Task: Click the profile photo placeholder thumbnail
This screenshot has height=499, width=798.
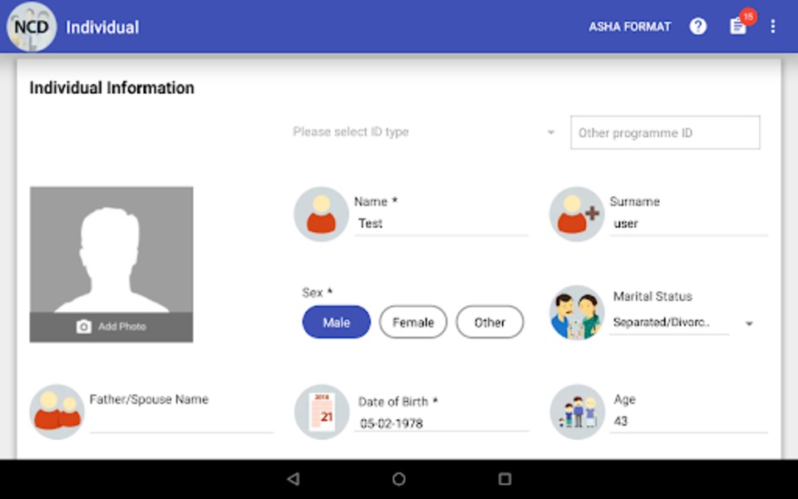Action: click(x=111, y=264)
